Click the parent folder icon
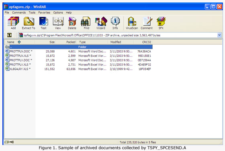225x151 pixels. coord(7,47)
